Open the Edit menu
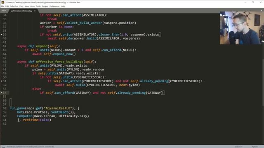The image size is (264, 148). point(7,7)
